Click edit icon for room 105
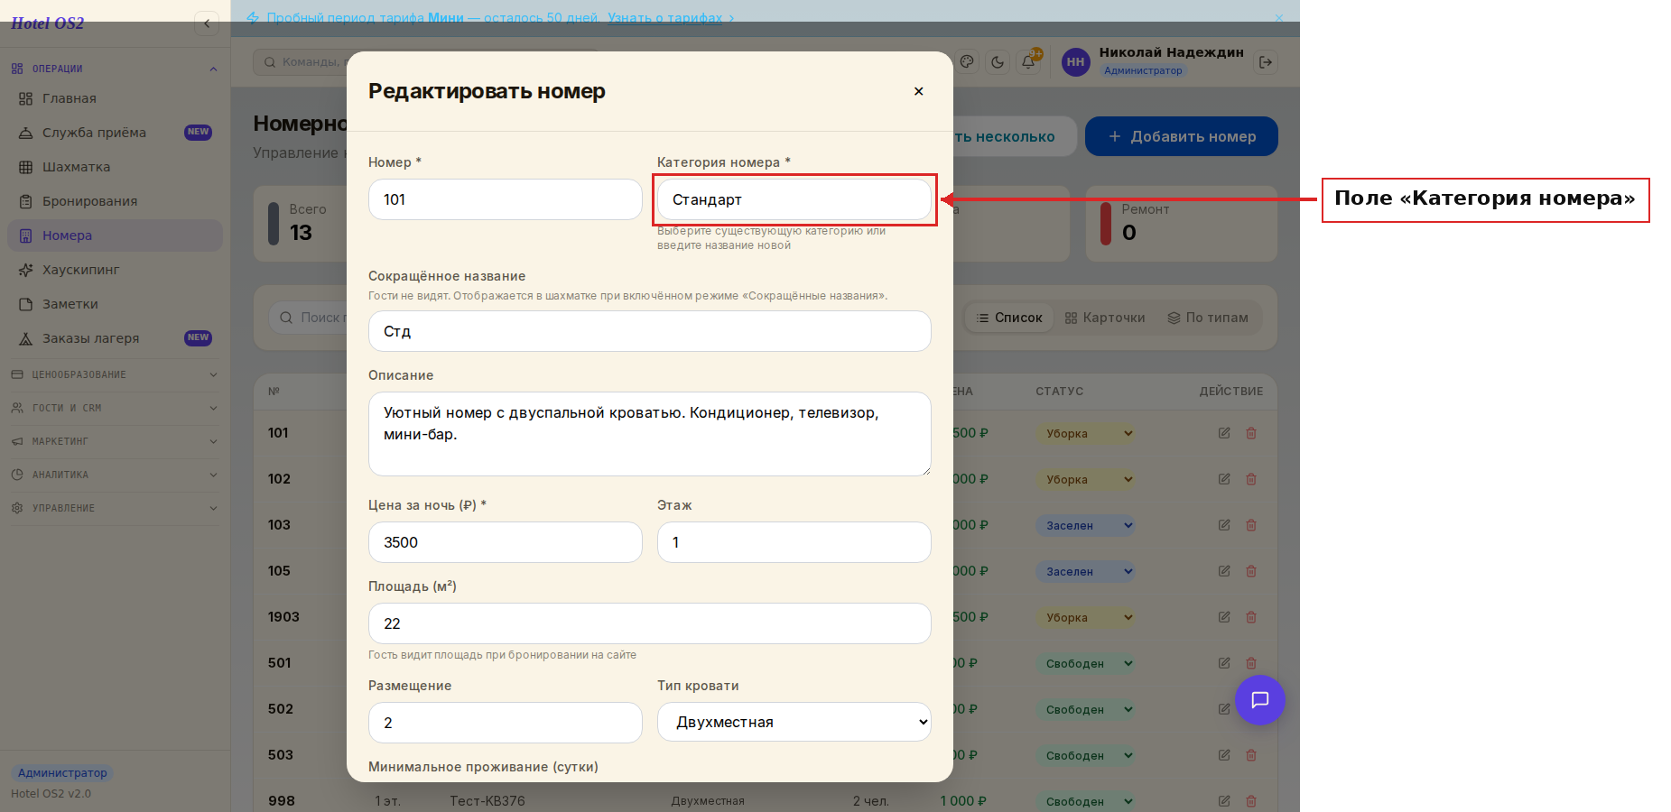The height and width of the screenshot is (812, 1671). point(1224,571)
